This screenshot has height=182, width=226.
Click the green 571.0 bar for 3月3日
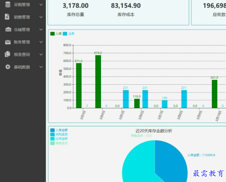click(x=79, y=85)
